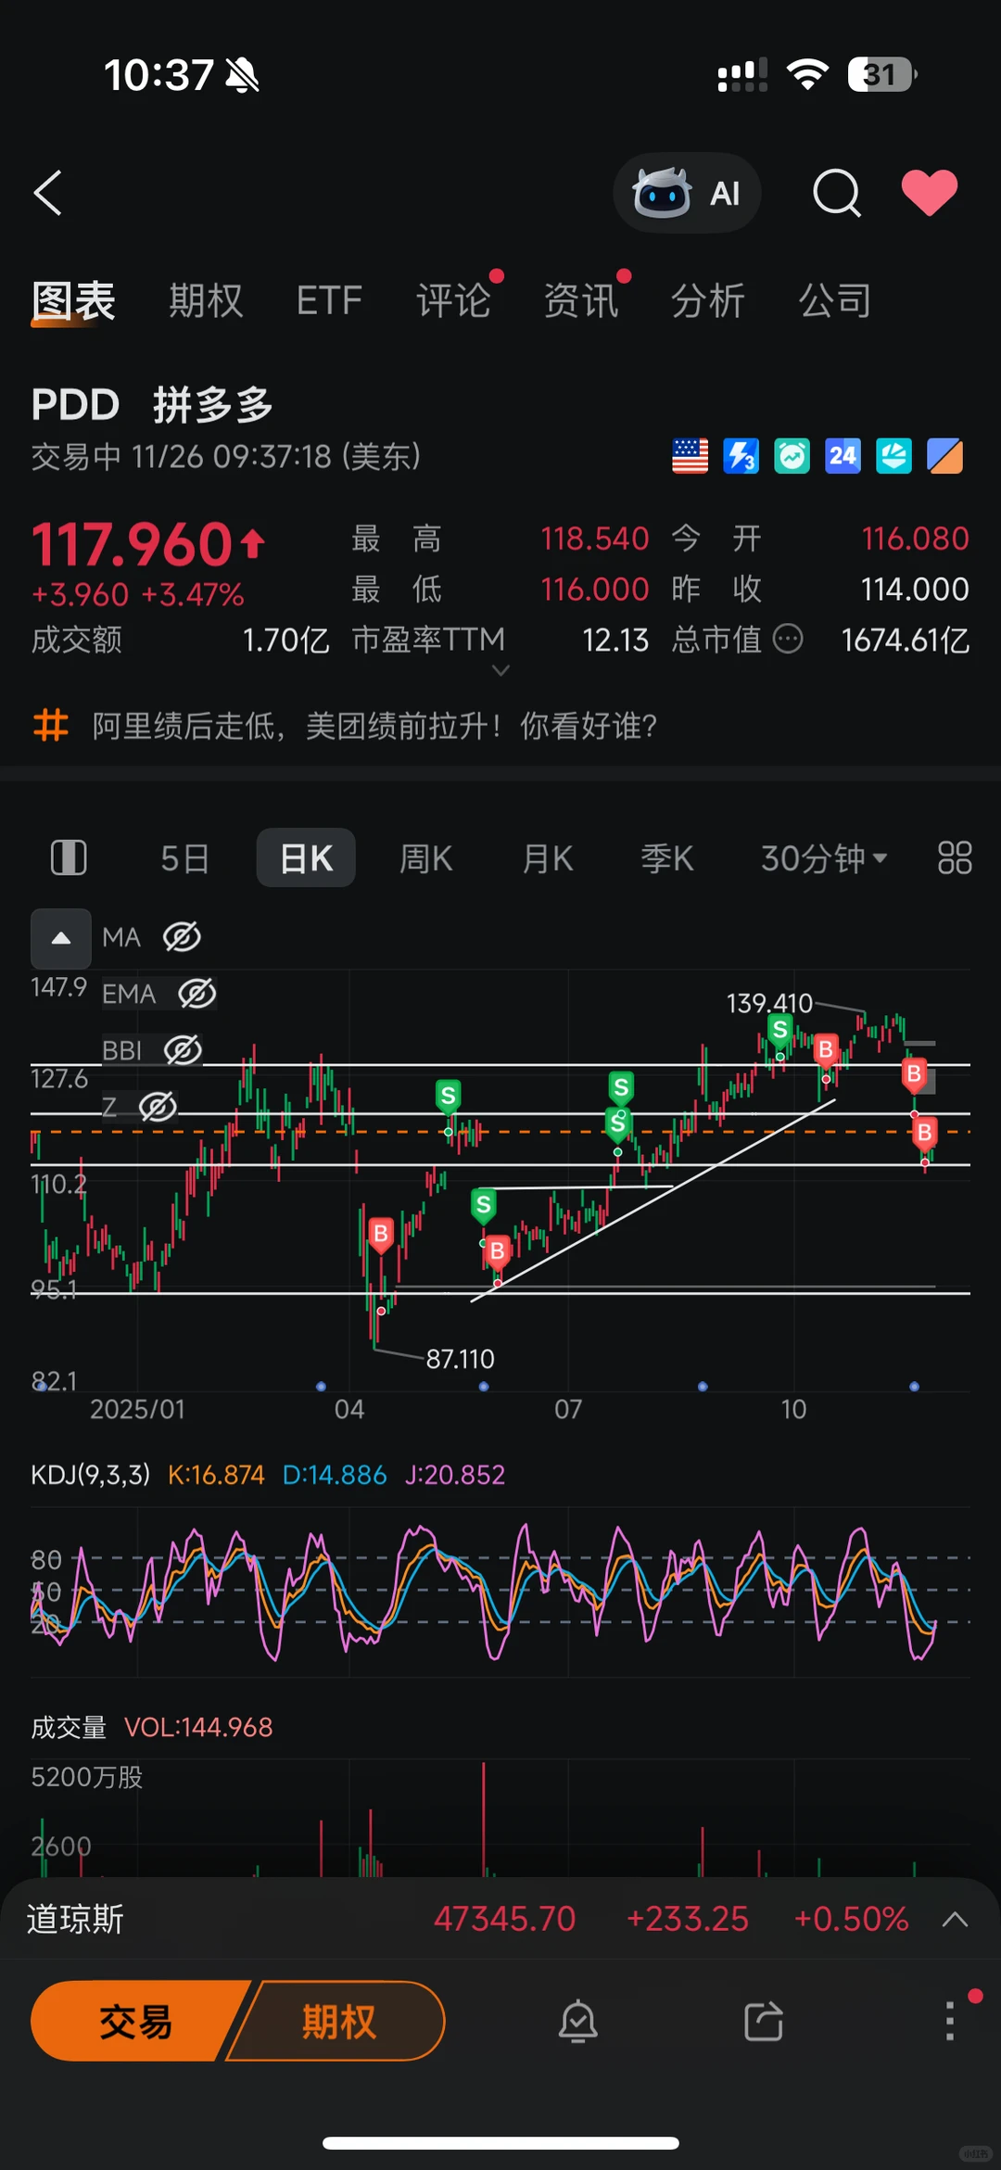Tap the KDJ(9,3,3) indicator label

[x=90, y=1475]
